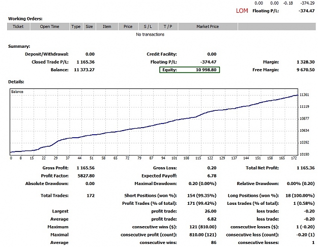Screen dimensions: 318x247
Task: Click Short Positions value 154 (99.35%)
Action: (x=202, y=196)
